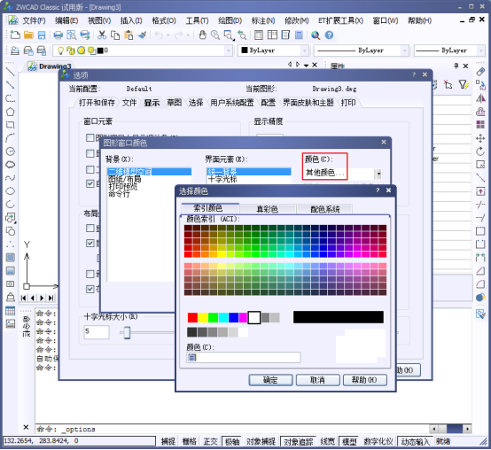Click the Save icon in the toolbar

point(42,35)
